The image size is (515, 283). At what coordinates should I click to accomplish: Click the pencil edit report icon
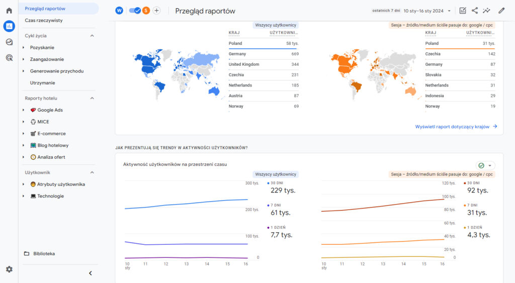(501, 11)
